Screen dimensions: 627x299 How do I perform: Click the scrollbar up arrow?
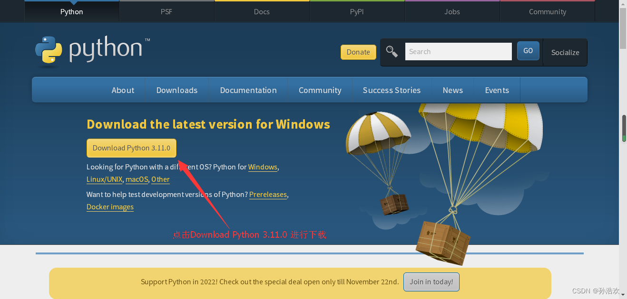pos(623,4)
